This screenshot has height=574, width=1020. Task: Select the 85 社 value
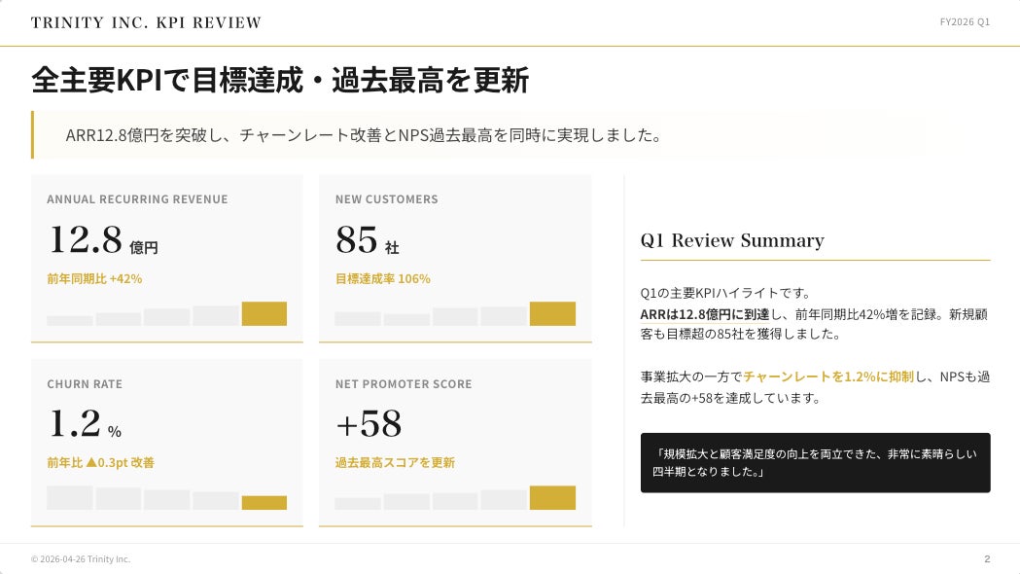click(367, 239)
